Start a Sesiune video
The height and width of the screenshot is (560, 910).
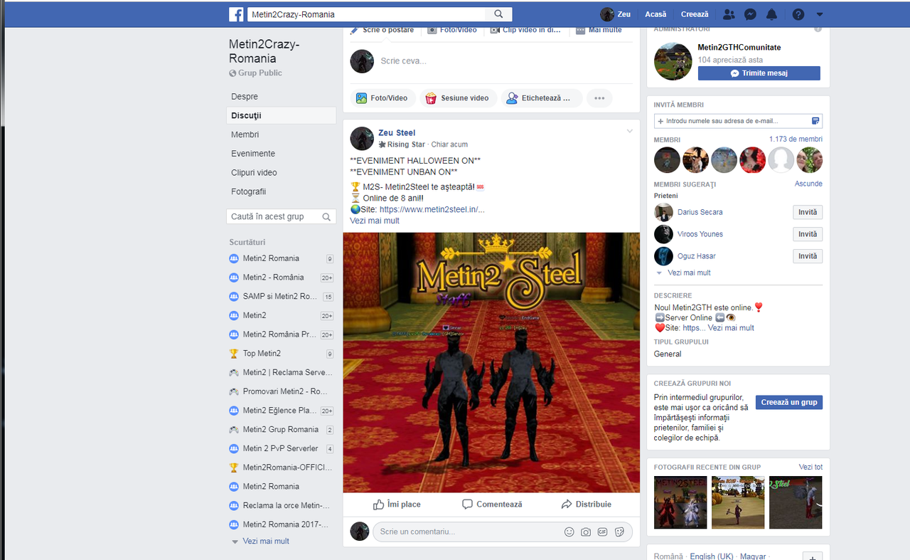[459, 97]
